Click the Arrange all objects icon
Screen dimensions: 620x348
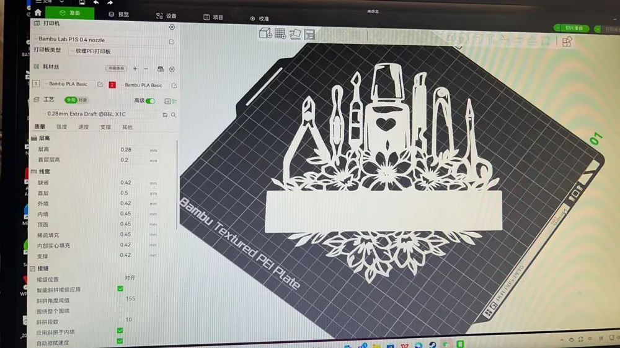309,34
